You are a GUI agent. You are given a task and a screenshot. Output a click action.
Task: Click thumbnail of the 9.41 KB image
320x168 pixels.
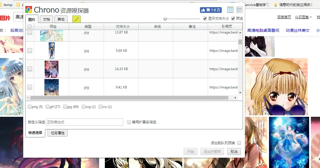pos(52,87)
